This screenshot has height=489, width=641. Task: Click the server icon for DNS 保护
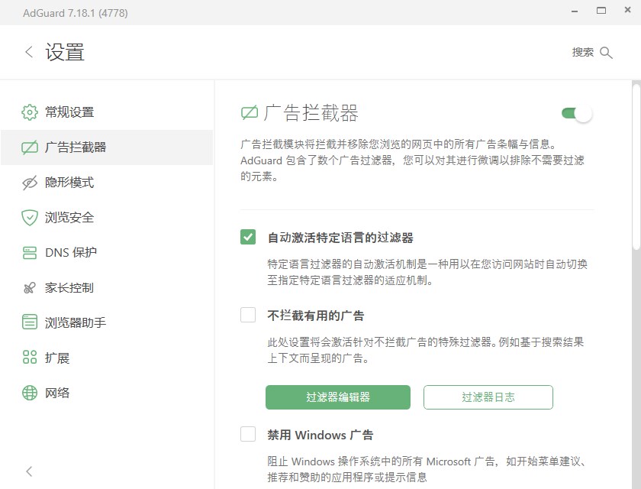point(30,252)
